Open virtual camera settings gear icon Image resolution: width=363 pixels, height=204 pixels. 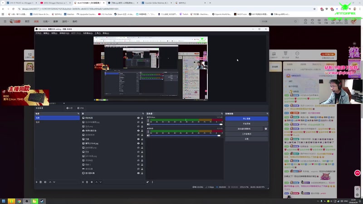tap(266, 129)
